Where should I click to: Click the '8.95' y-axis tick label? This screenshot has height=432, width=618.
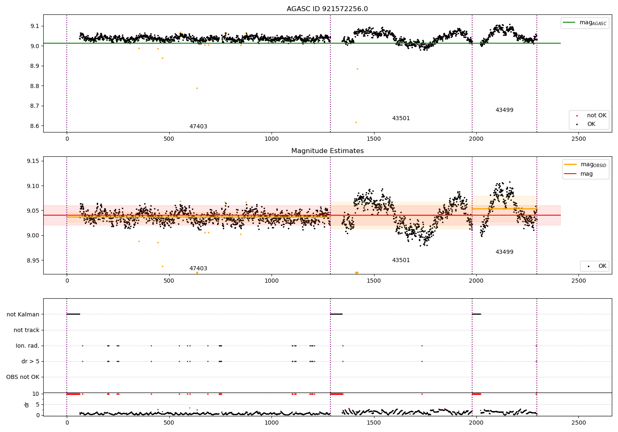point(33,260)
